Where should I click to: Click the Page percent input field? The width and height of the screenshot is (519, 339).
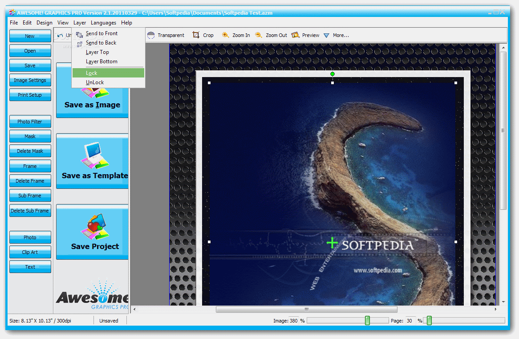click(x=411, y=321)
